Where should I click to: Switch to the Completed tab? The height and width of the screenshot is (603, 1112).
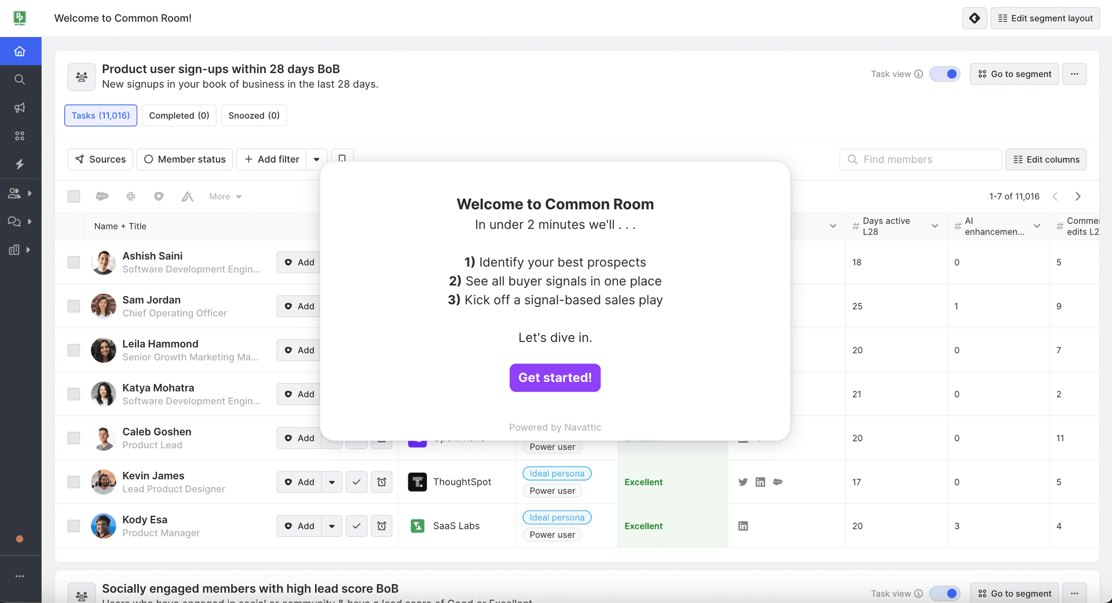(178, 115)
